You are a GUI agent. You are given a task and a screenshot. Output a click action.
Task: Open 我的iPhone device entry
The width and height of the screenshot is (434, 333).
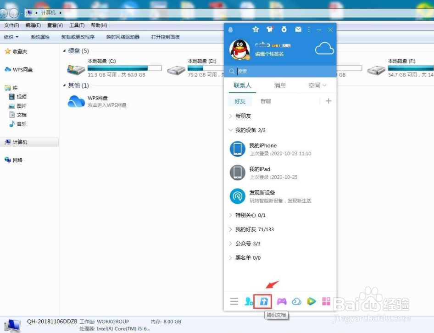point(280,149)
